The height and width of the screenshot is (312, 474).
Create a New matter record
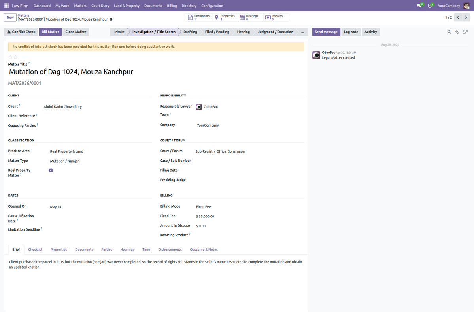10,17
